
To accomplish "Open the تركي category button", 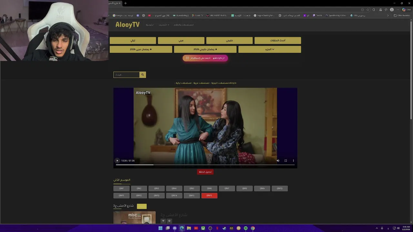I will click(x=133, y=40).
